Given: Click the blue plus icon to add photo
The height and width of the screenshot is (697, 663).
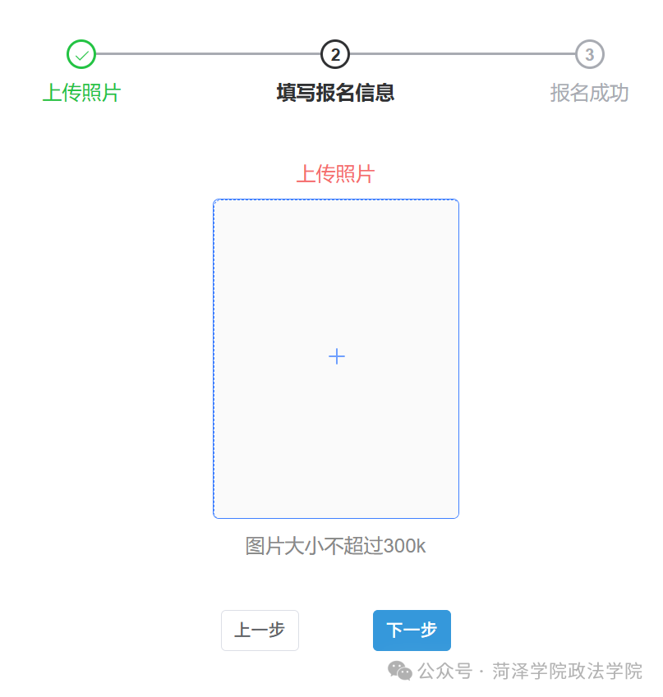Looking at the screenshot, I should [x=336, y=356].
